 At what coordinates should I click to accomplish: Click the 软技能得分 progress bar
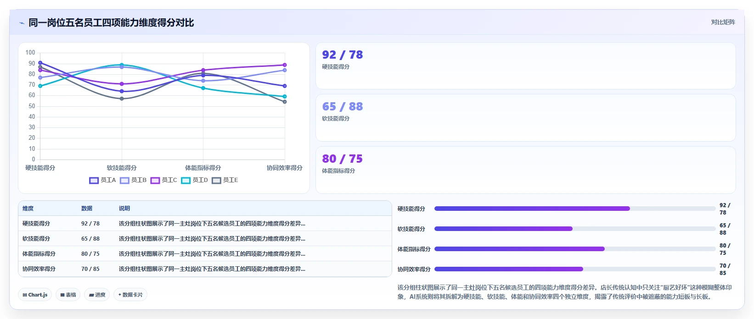[575, 229]
